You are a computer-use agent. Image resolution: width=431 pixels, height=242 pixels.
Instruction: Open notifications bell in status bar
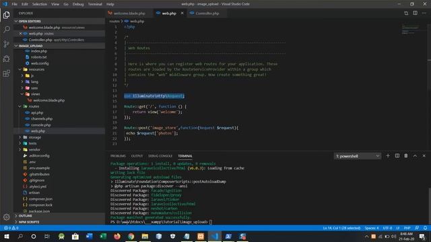pos(425,228)
